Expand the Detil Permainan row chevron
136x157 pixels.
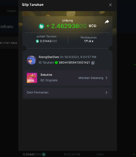point(107,92)
